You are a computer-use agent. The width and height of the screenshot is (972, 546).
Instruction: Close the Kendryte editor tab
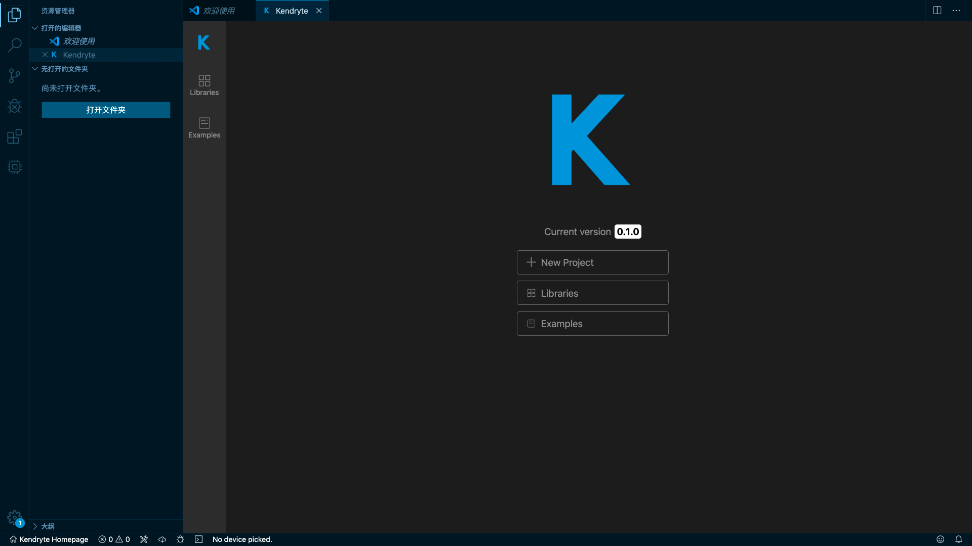319,11
